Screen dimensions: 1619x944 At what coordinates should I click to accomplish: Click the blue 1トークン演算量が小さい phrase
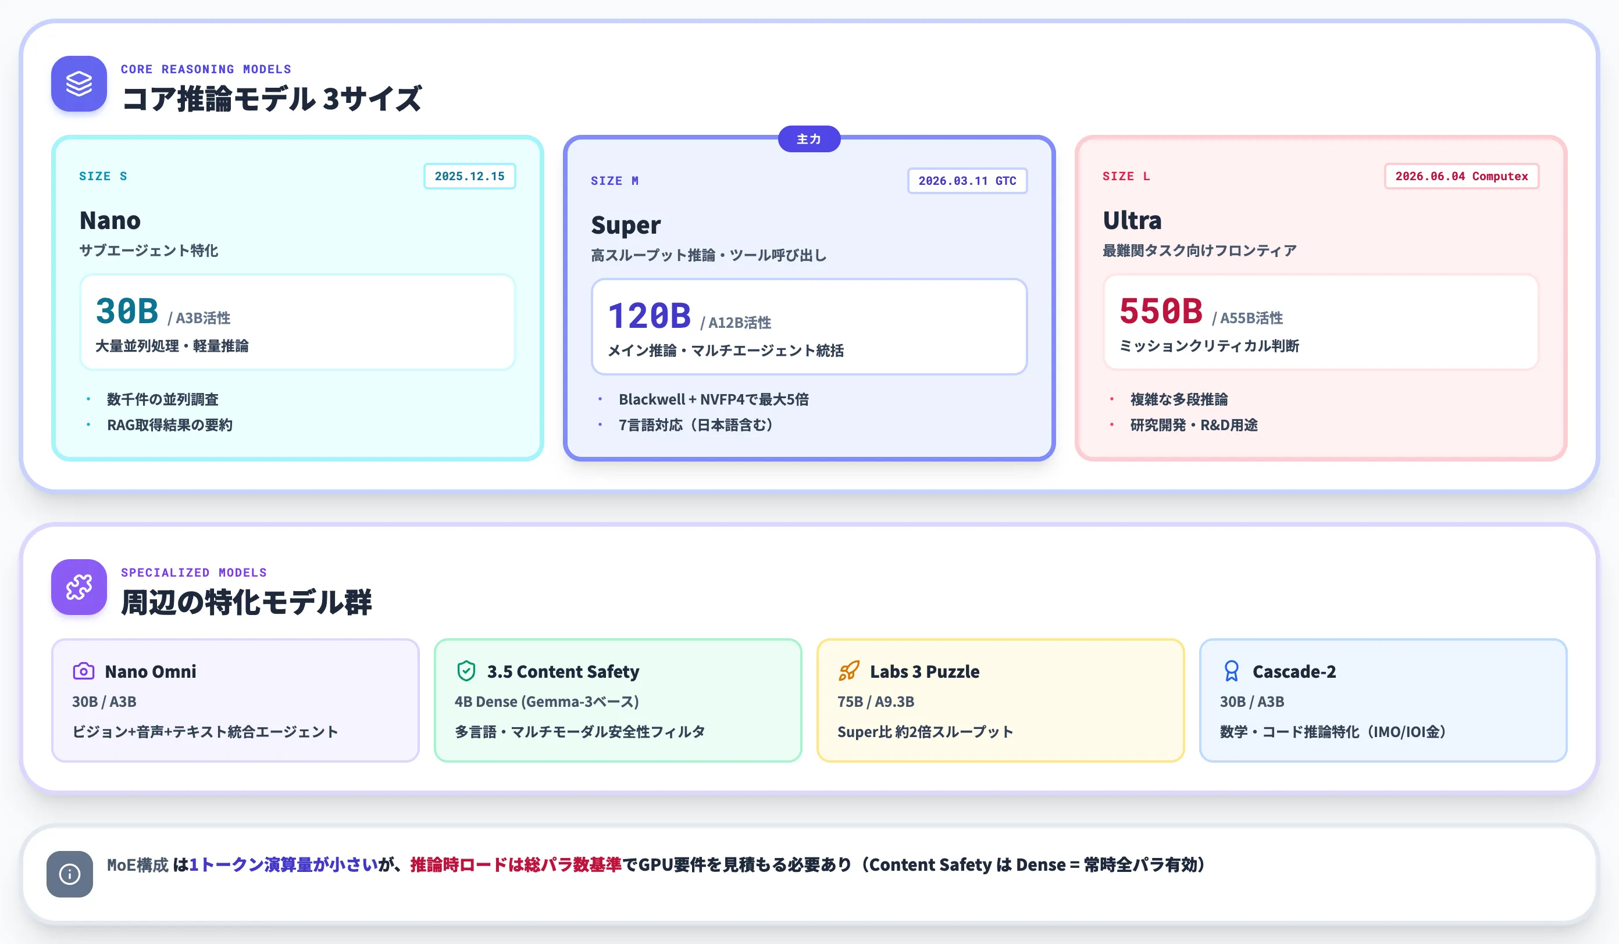click(x=283, y=865)
